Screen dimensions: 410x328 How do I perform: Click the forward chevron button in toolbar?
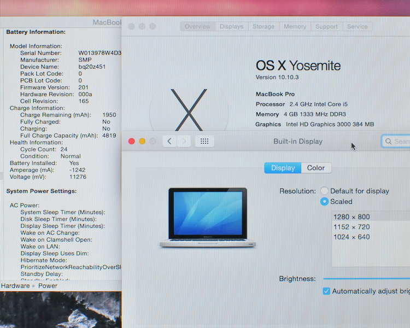tap(184, 142)
